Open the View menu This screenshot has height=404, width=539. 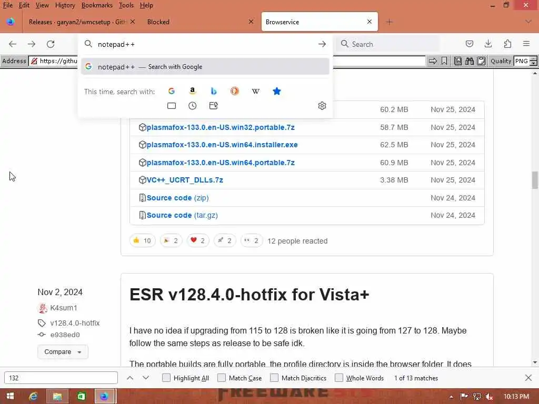(x=42, y=5)
